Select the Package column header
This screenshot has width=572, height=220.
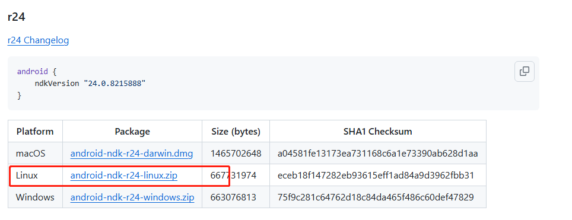click(x=132, y=131)
